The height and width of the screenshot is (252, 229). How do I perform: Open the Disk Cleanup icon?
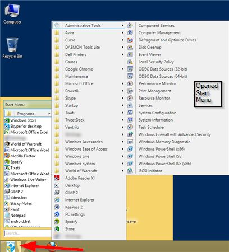click(130, 47)
